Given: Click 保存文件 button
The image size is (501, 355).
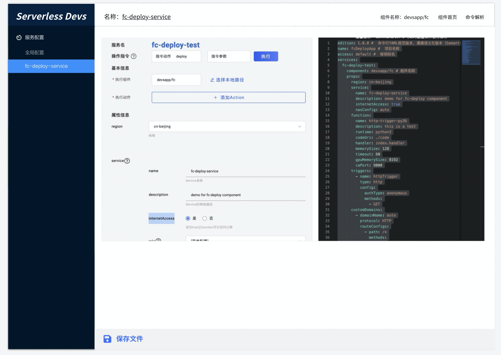Looking at the screenshot, I should pyautogui.click(x=123, y=339).
